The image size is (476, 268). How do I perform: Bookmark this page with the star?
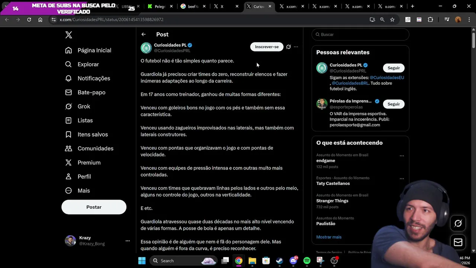tap(392, 19)
